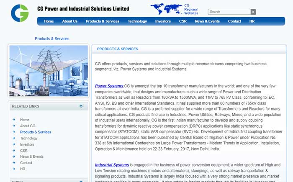Open News & Events in navigation bar

[207, 21]
